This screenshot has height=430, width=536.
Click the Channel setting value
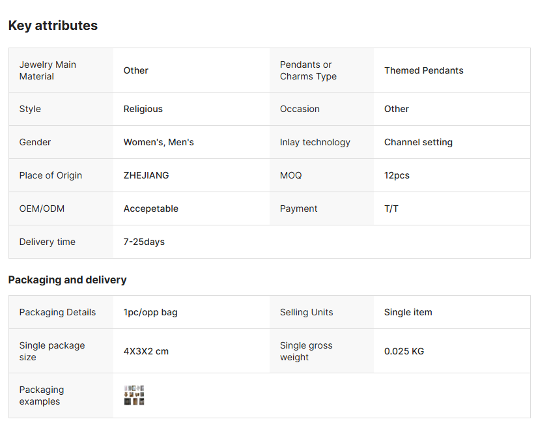(x=418, y=142)
